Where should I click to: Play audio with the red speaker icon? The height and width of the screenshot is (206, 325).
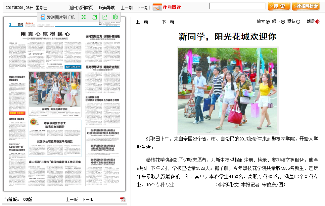pyautogui.click(x=317, y=21)
